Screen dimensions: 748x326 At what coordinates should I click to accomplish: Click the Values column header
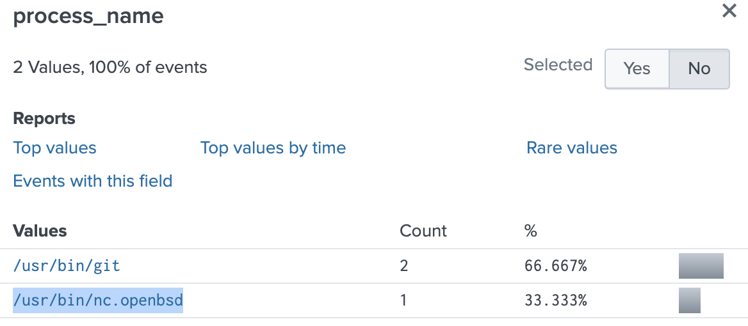(40, 231)
